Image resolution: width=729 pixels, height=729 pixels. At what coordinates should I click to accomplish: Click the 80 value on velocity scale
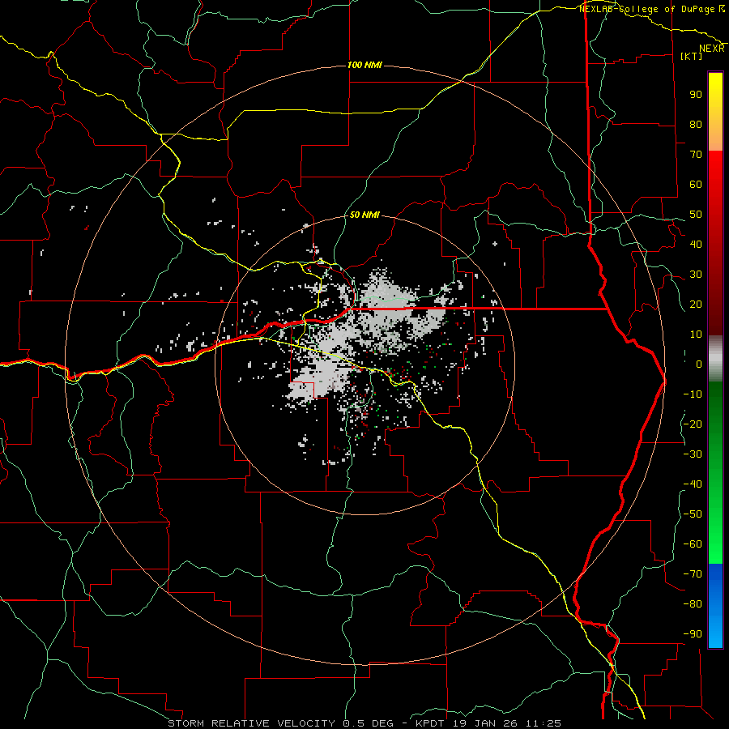696,125
